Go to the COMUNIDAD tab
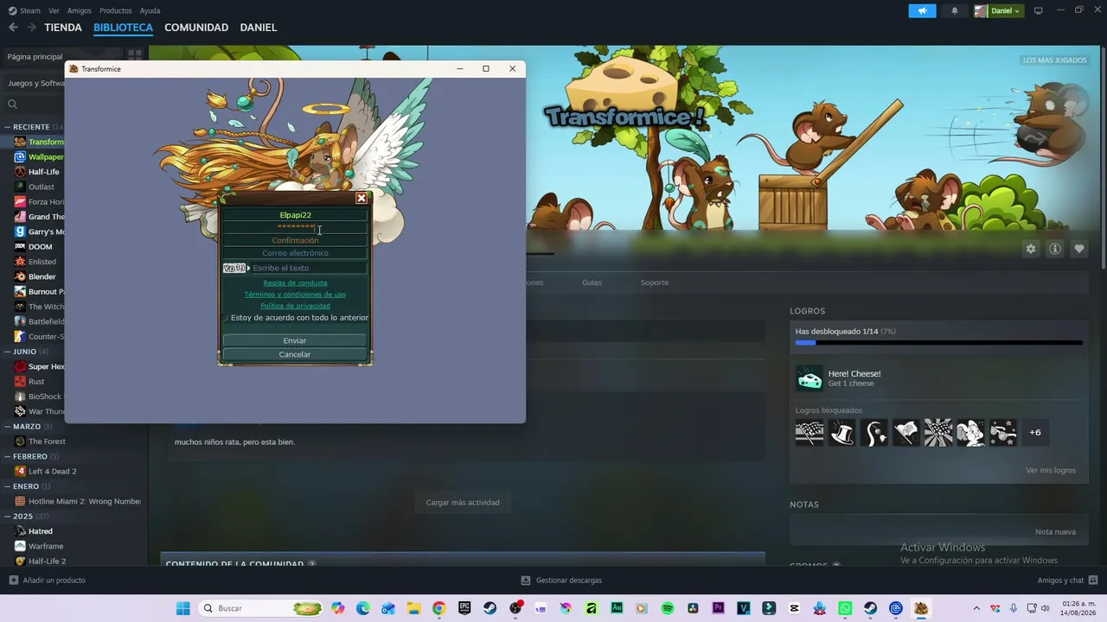 coord(196,28)
